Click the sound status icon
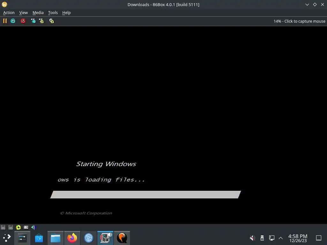Screen dimensions: 327x245 [x=34, y=227]
